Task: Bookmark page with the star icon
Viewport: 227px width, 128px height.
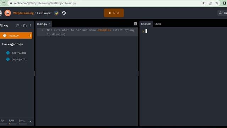Action: pos(217,3)
